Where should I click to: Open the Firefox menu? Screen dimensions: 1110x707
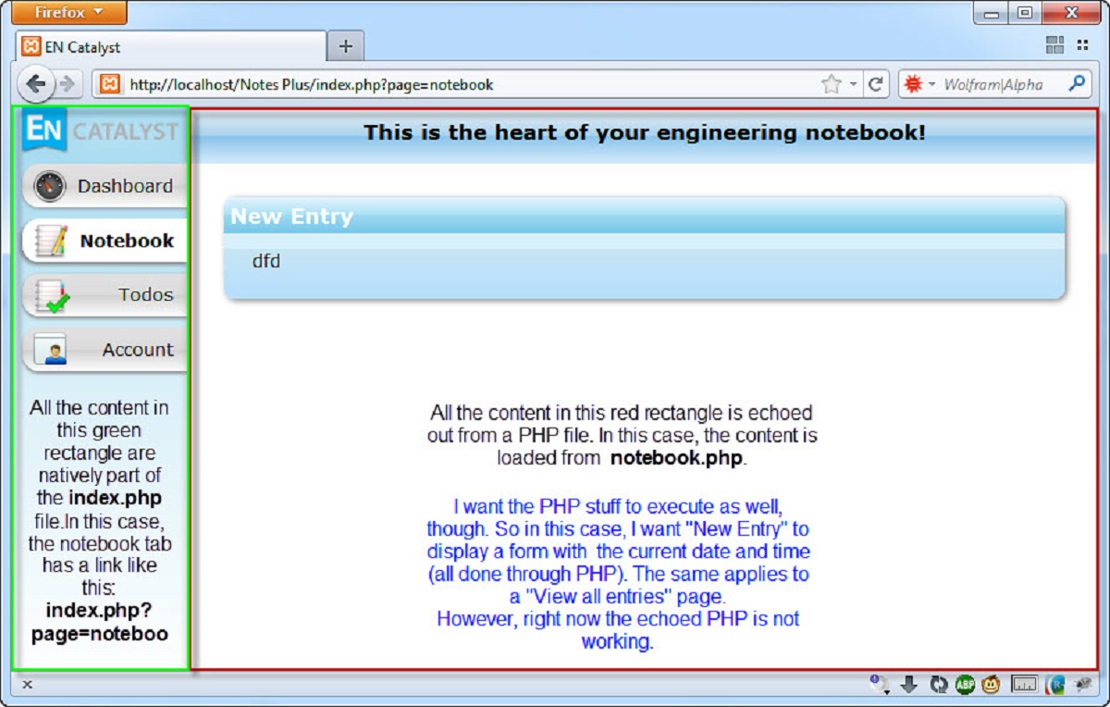point(65,12)
